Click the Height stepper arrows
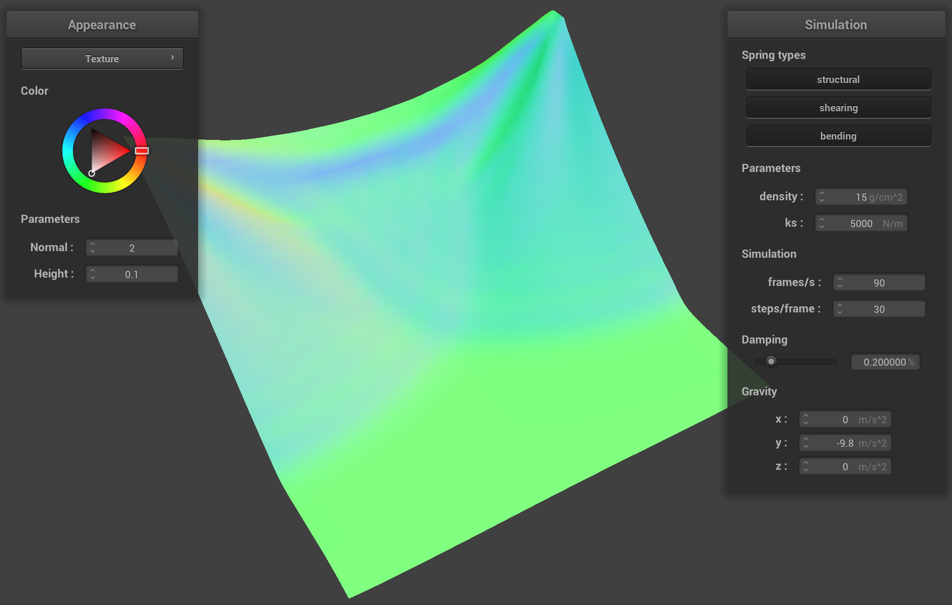 tap(93, 274)
